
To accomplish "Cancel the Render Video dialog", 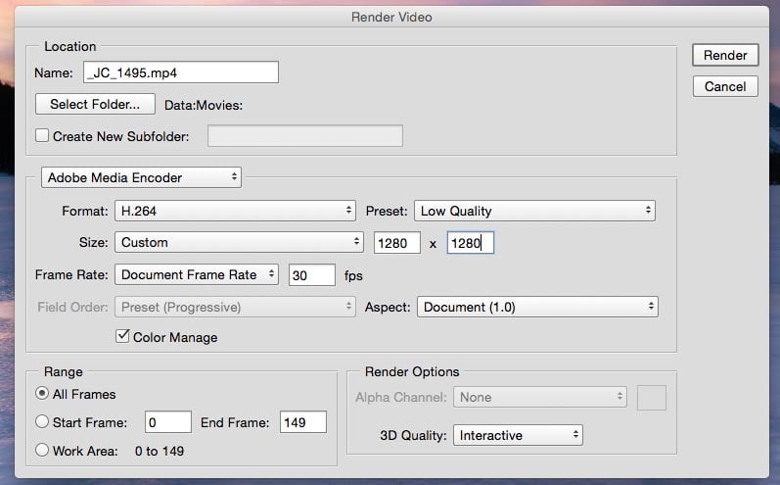I will (x=725, y=86).
